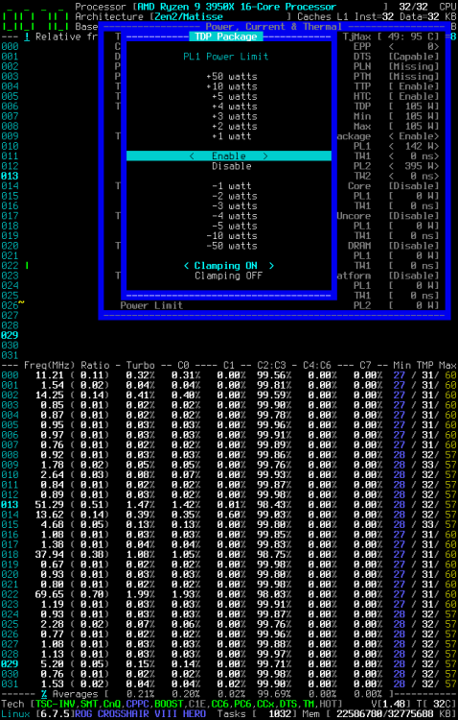Choose the +3 watts entry

[235, 116]
